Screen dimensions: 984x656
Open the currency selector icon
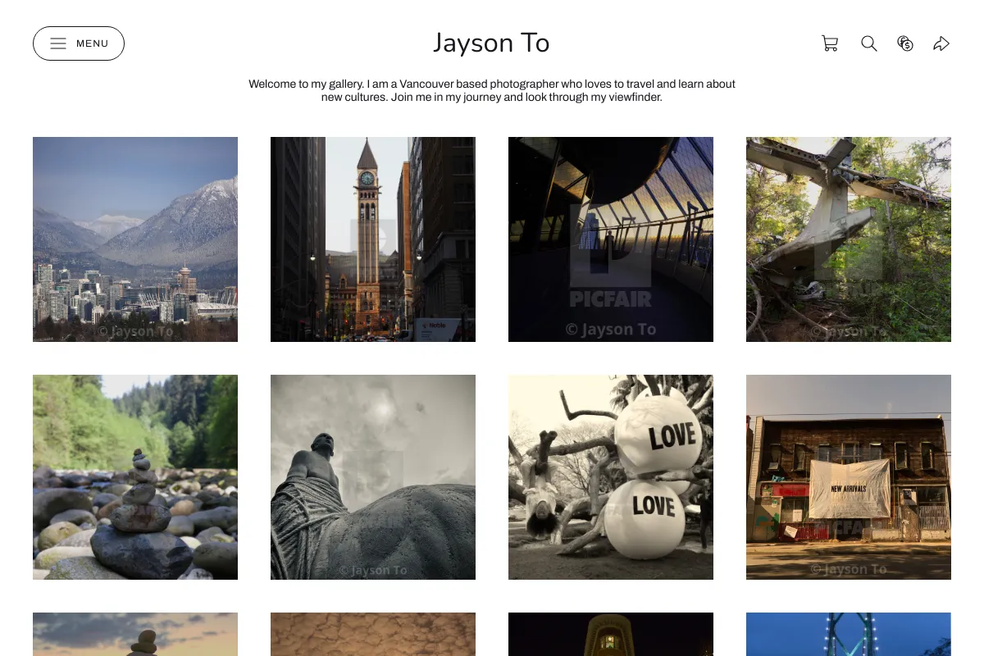[x=905, y=43]
